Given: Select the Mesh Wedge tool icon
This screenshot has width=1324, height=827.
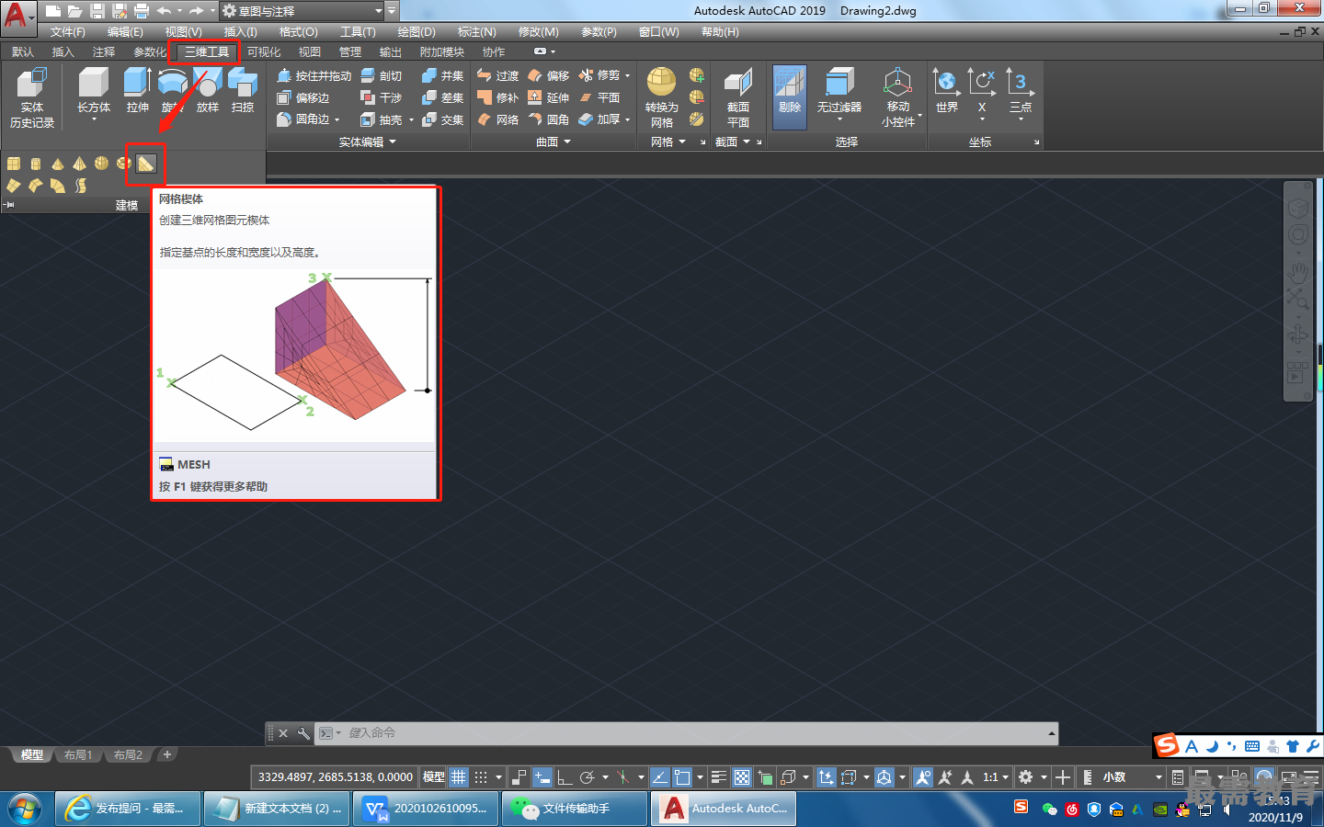Looking at the screenshot, I should 146,164.
